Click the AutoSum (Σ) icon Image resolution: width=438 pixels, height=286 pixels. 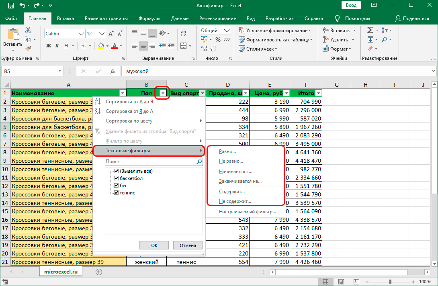click(369, 30)
